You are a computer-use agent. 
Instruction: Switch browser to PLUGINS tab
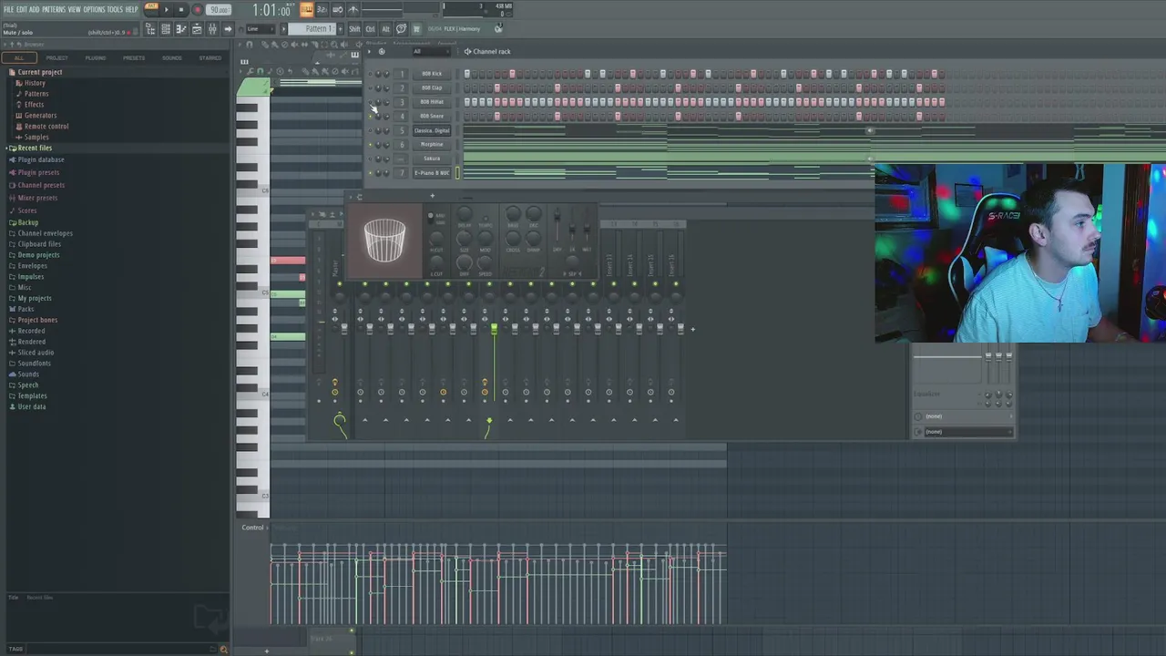click(96, 57)
